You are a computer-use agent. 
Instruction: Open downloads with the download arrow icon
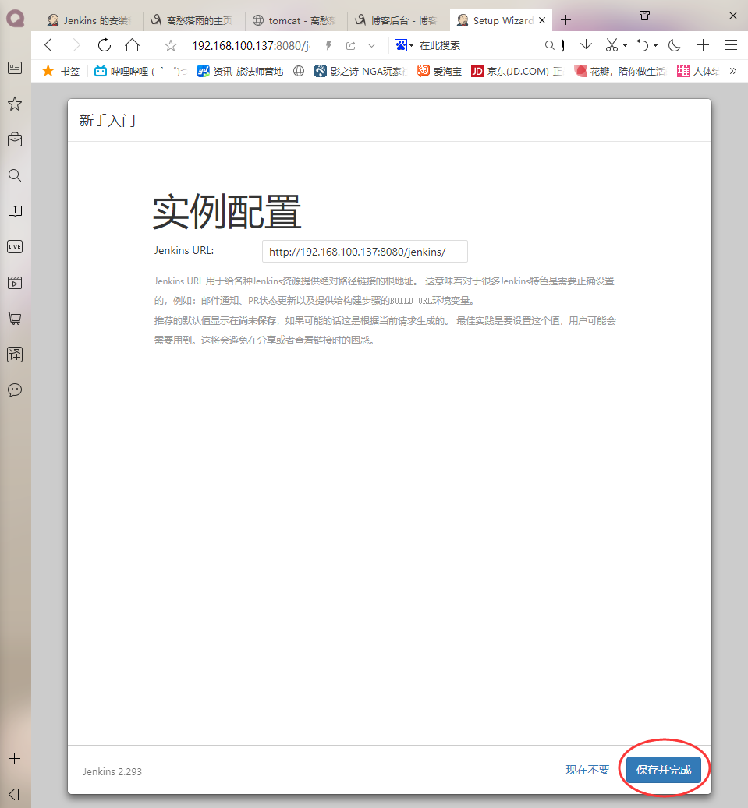(586, 45)
